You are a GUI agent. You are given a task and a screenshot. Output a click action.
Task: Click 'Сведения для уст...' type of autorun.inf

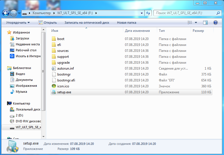(173, 68)
